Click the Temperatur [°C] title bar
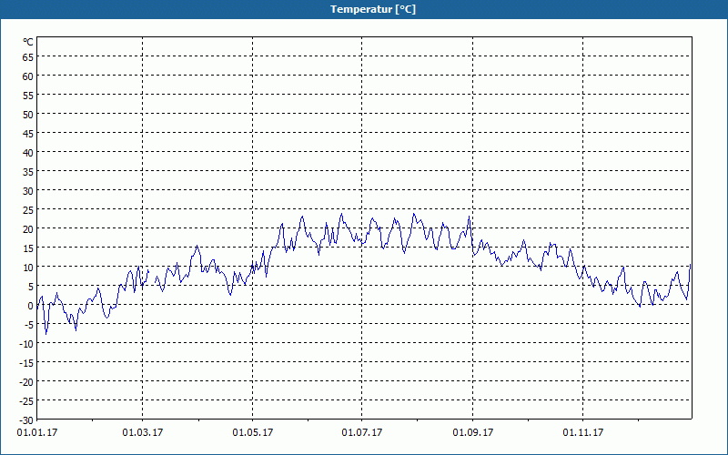 (364, 9)
